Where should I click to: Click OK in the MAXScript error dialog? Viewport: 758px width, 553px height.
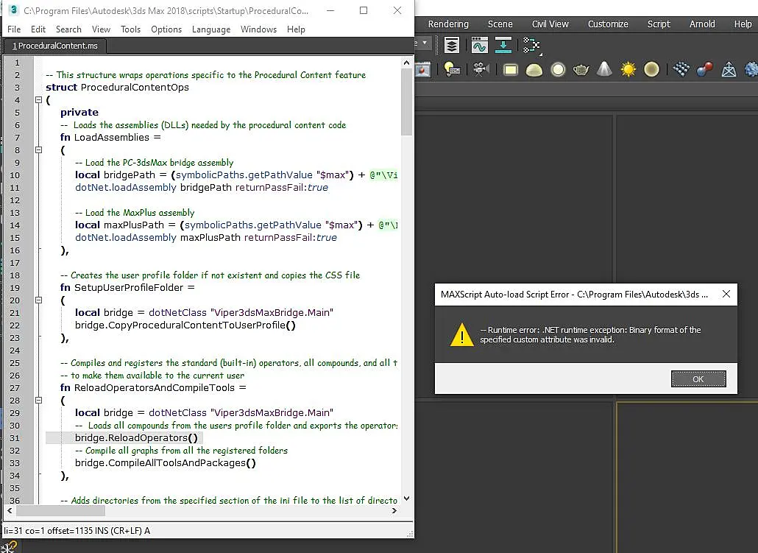click(698, 378)
